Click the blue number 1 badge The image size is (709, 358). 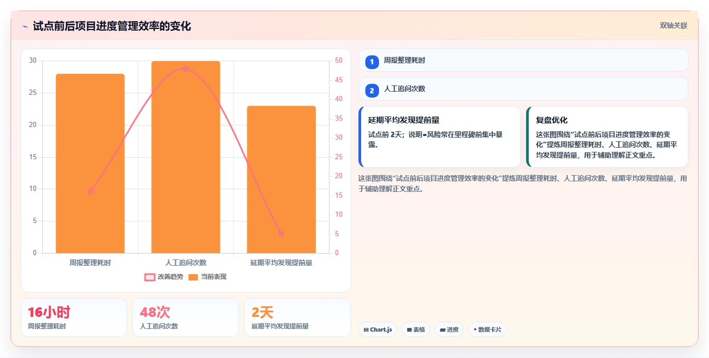372,62
